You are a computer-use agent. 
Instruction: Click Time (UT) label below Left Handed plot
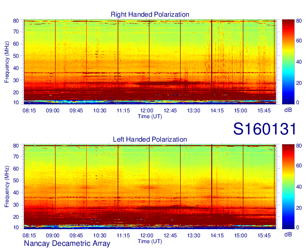[x=150, y=241]
